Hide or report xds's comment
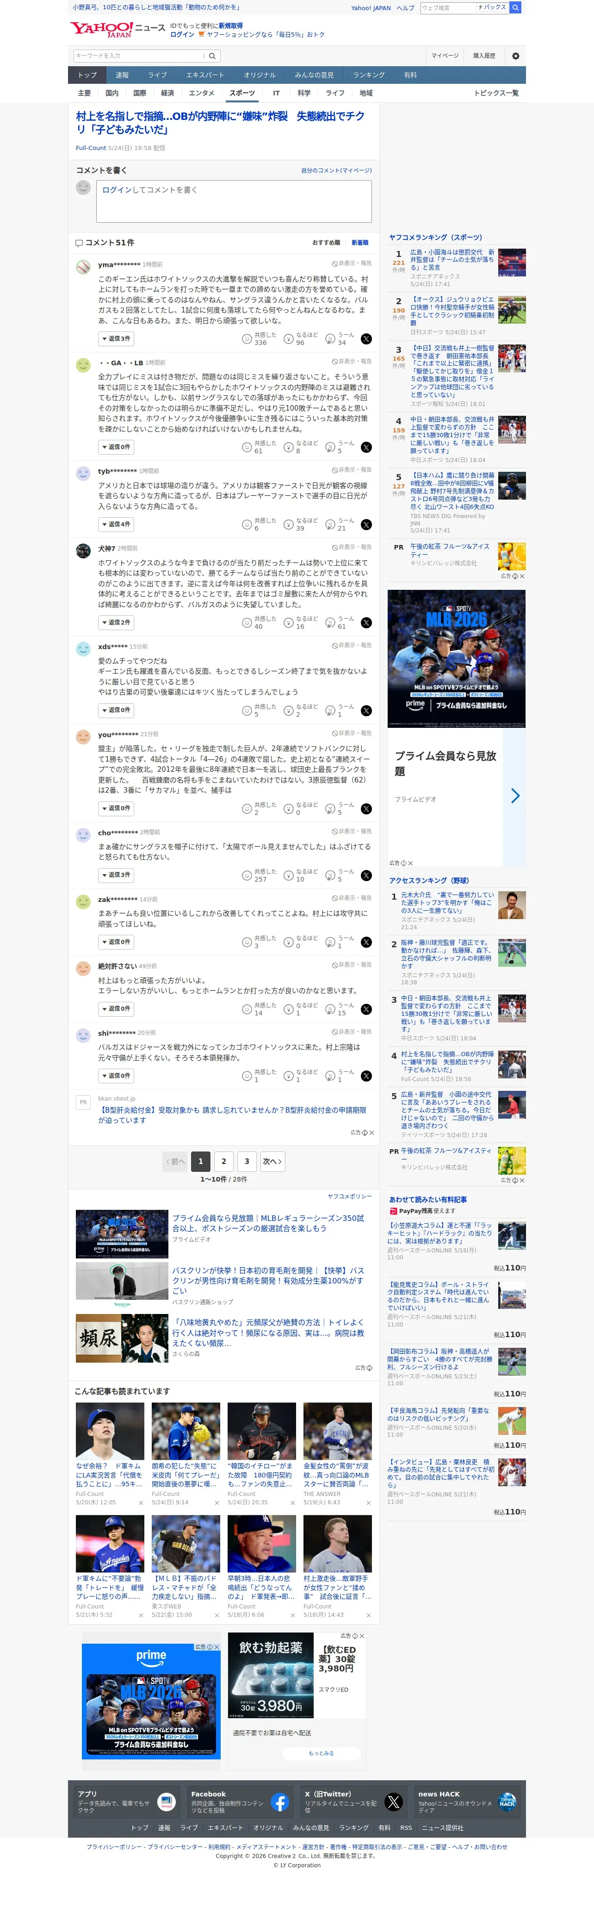The image size is (594, 1921). [352, 646]
